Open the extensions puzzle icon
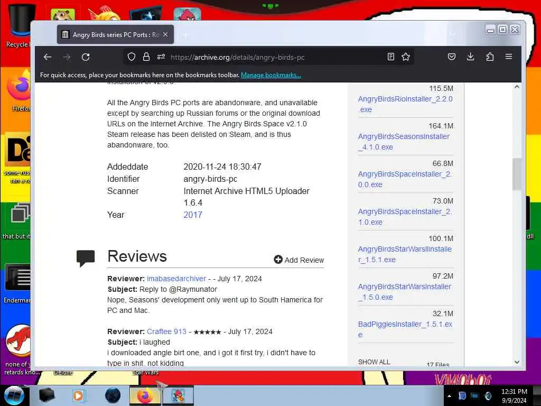The height and width of the screenshot is (406, 541). click(490, 57)
